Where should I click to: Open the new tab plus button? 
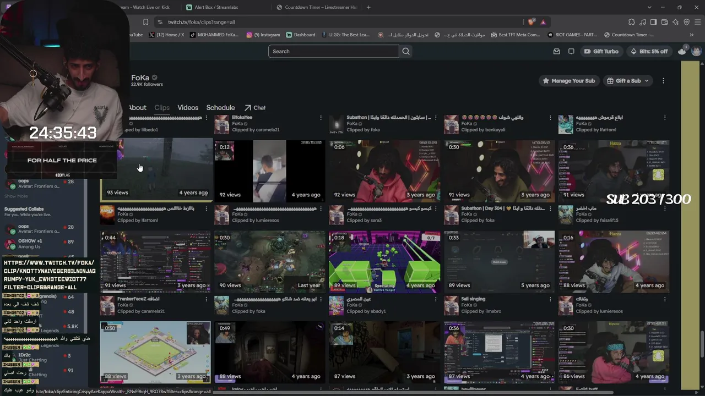click(x=368, y=7)
